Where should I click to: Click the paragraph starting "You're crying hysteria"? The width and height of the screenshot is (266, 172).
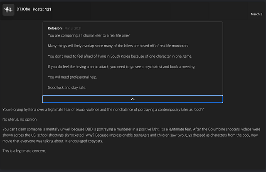(x=103, y=109)
